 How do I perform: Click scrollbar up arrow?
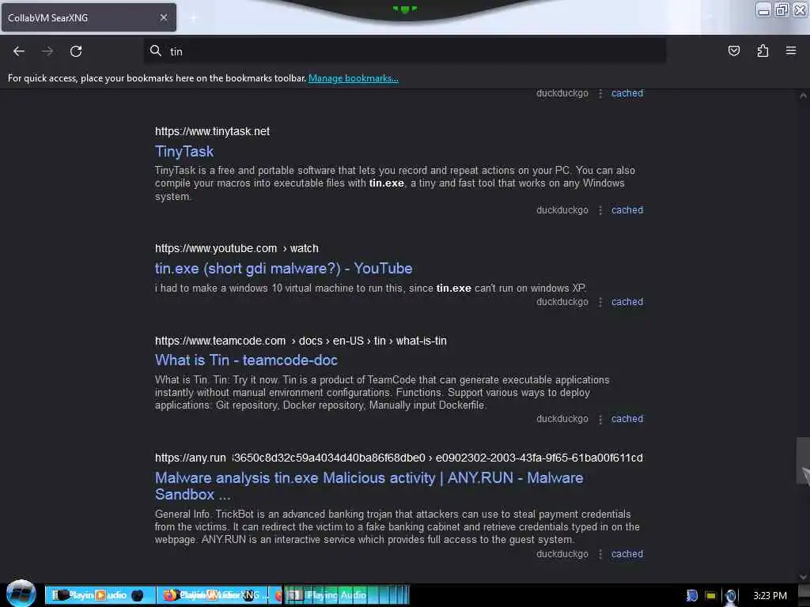(x=803, y=96)
